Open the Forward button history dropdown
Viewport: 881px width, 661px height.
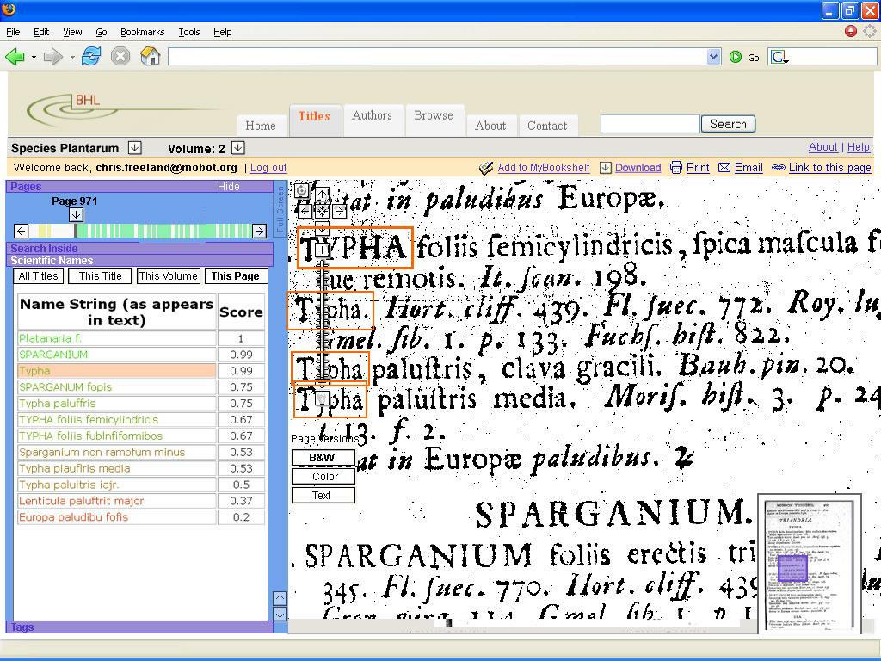(72, 57)
